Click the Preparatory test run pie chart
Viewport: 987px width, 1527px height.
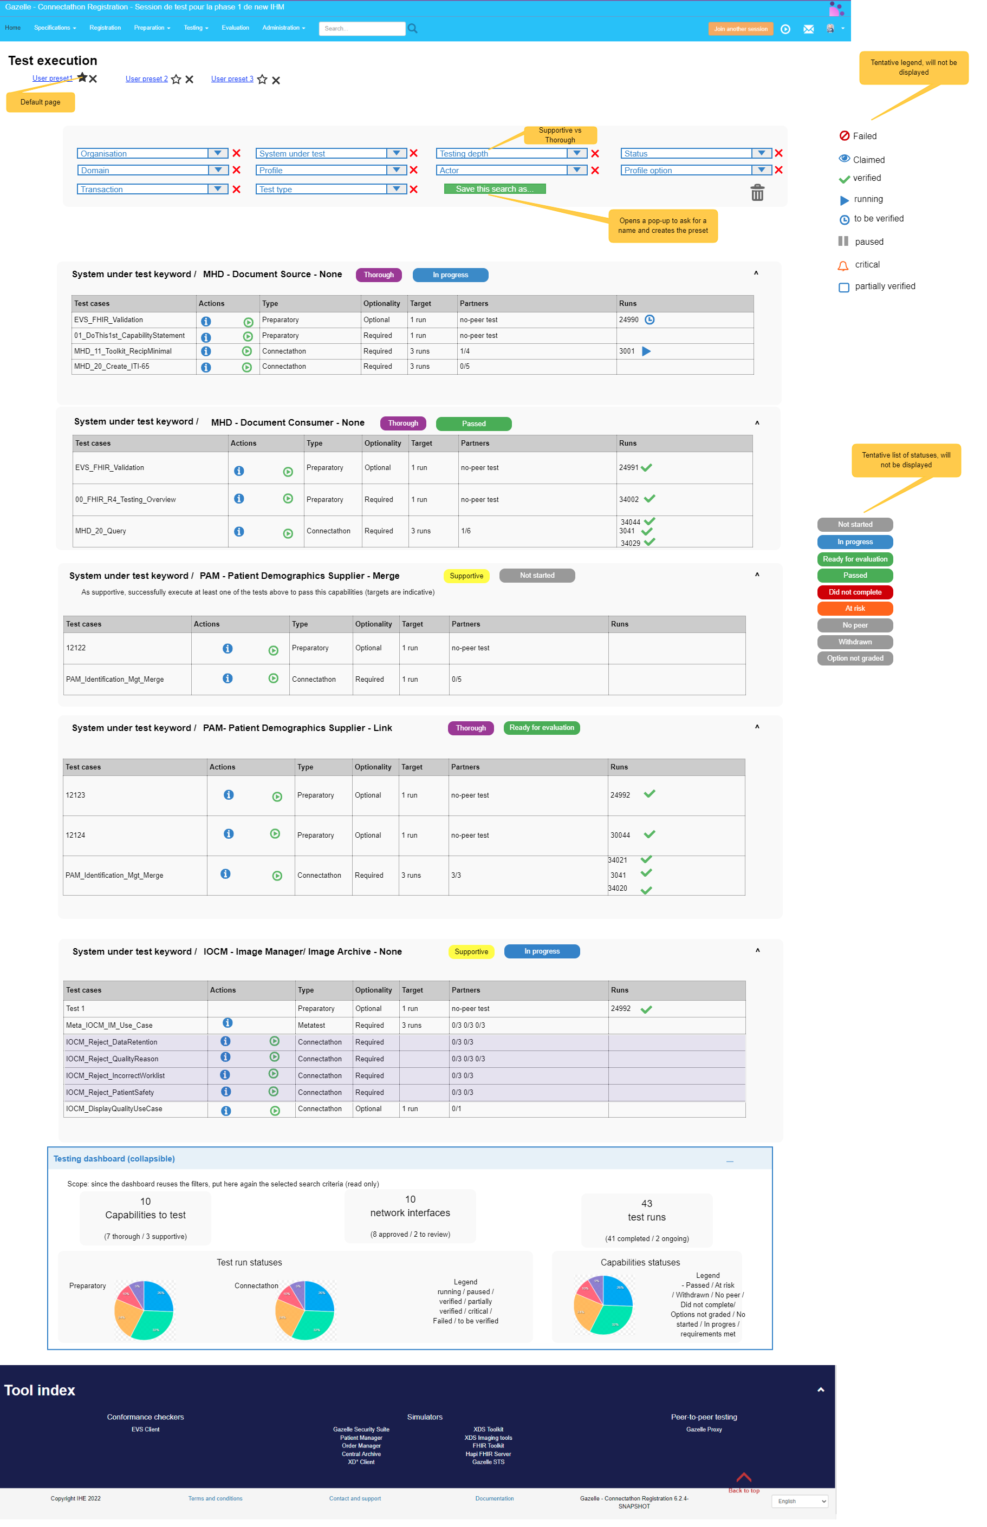[x=144, y=1310]
